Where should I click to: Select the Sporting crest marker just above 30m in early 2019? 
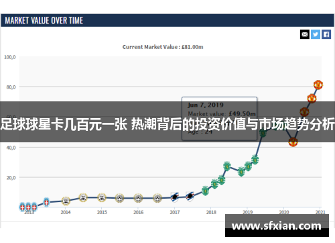click(x=255, y=160)
